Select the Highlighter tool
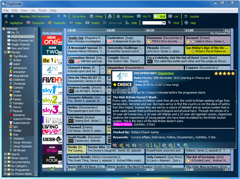Image resolution: width=240 pixels, height=179 pixels. click(x=13, y=23)
